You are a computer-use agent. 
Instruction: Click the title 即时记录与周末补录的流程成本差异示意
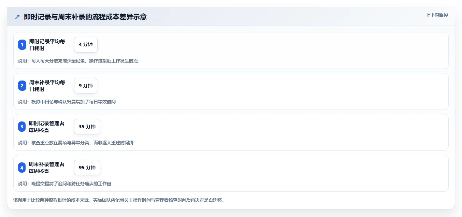tap(85, 17)
